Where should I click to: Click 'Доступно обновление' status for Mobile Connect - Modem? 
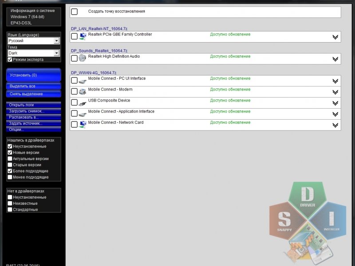230,90
